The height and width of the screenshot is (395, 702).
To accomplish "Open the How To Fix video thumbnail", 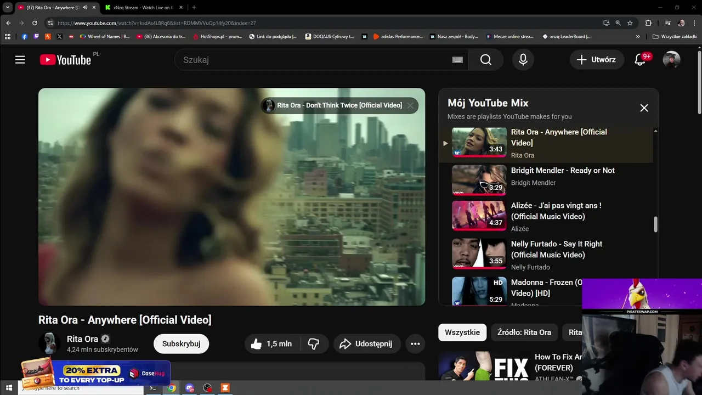I will [x=483, y=366].
